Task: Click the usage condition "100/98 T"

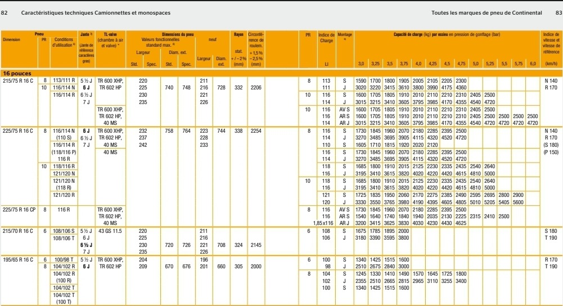Action: (x=64, y=260)
